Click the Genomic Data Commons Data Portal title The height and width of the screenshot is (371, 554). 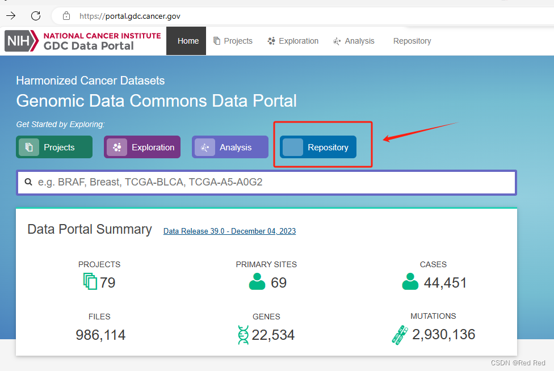click(156, 101)
